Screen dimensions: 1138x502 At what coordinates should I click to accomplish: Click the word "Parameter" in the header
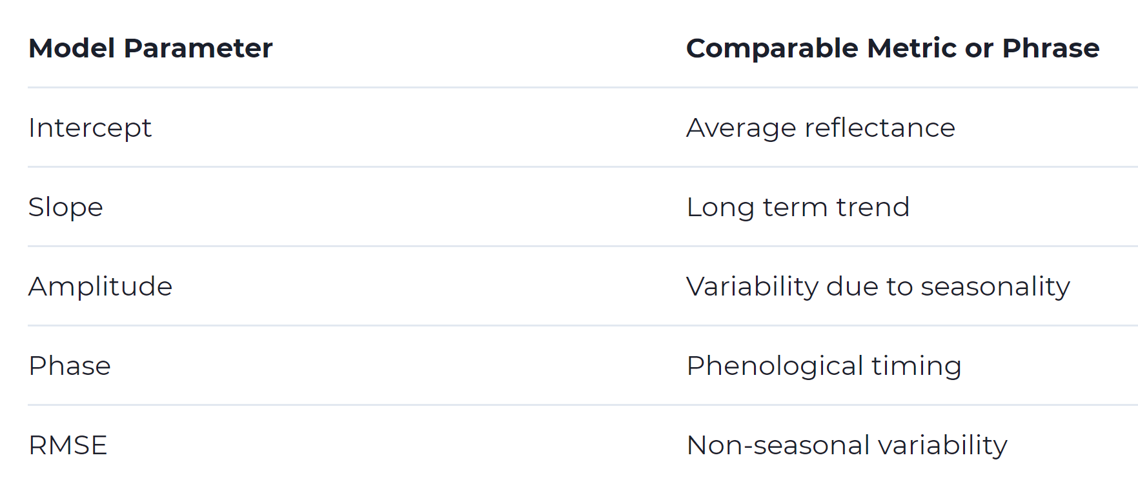point(198,48)
